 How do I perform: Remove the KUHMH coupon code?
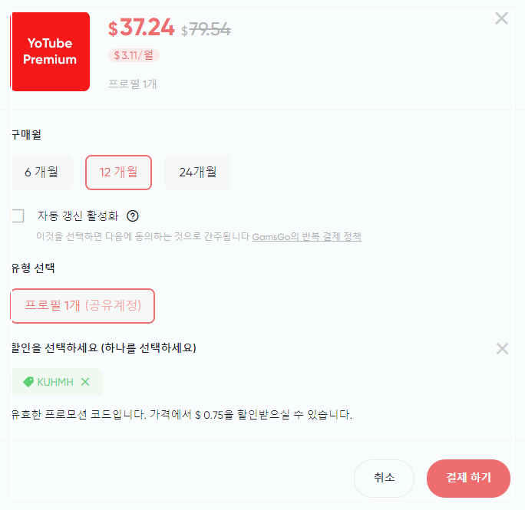tap(85, 381)
